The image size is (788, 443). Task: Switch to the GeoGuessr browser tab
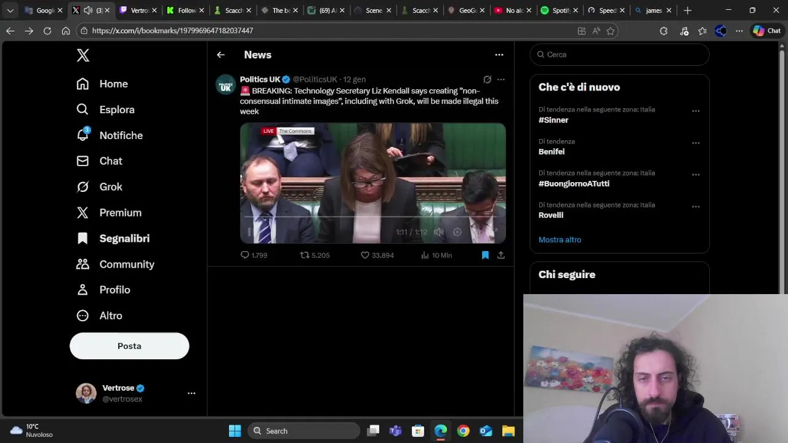click(x=465, y=10)
